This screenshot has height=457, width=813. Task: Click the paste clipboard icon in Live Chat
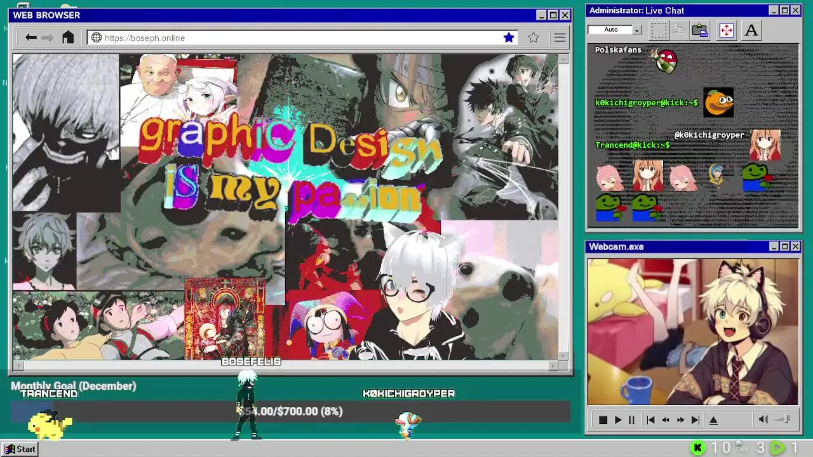click(700, 30)
